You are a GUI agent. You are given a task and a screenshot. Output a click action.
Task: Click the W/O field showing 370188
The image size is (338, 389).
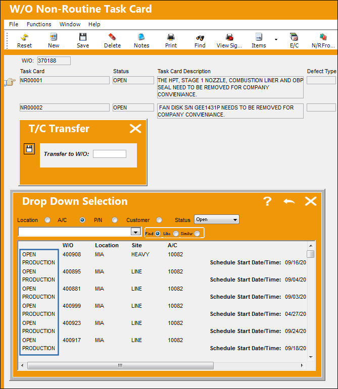[54, 61]
